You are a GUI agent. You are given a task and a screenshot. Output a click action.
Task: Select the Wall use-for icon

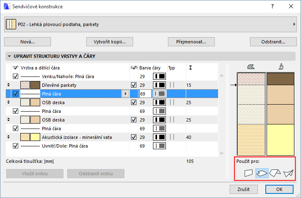[x=249, y=173]
